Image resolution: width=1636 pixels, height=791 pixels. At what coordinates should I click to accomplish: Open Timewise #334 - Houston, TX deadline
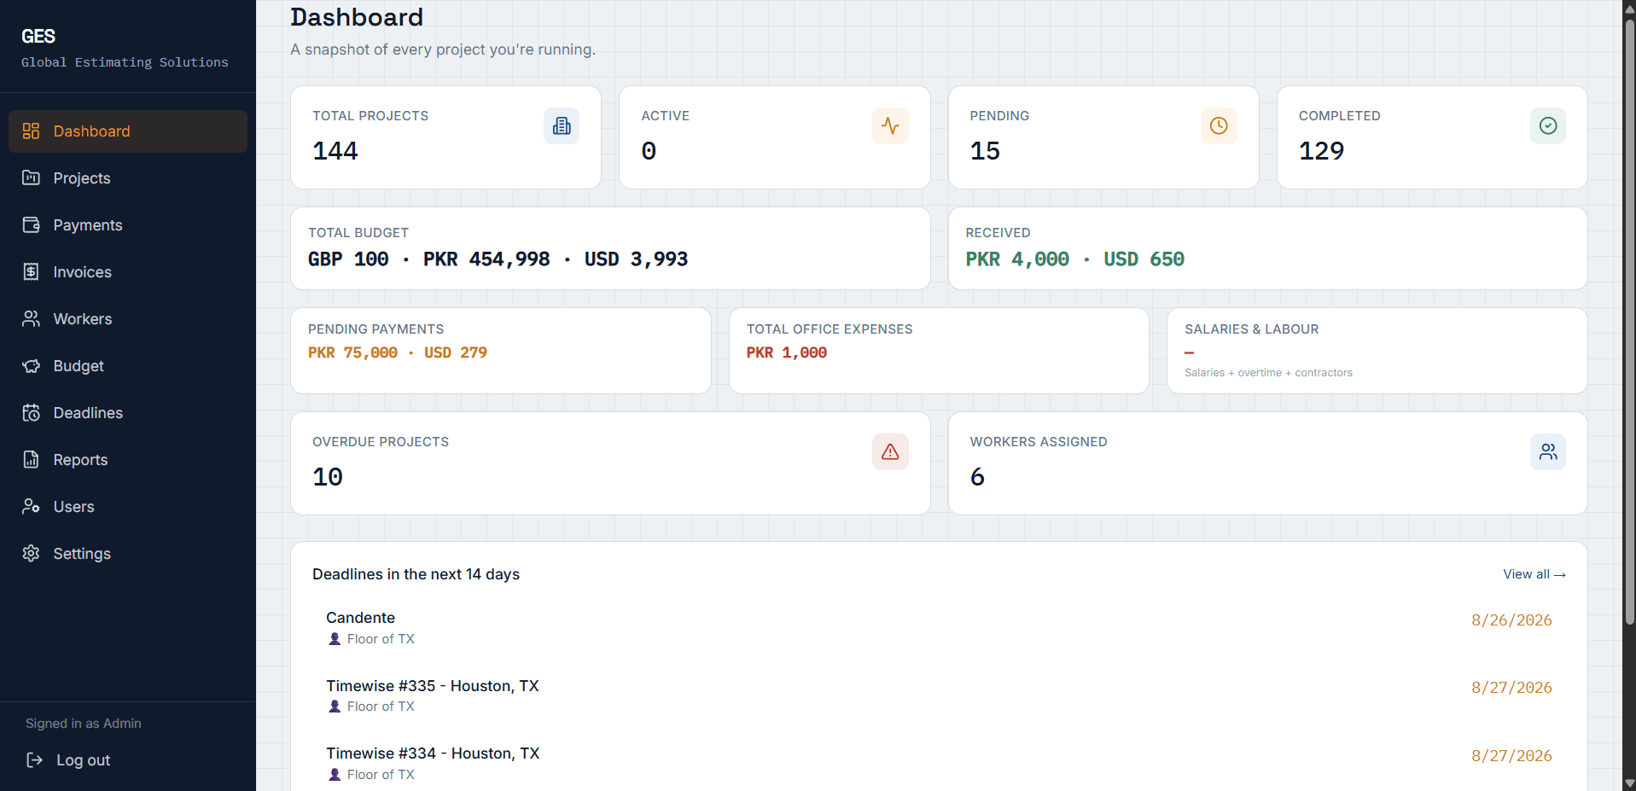[x=939, y=763]
